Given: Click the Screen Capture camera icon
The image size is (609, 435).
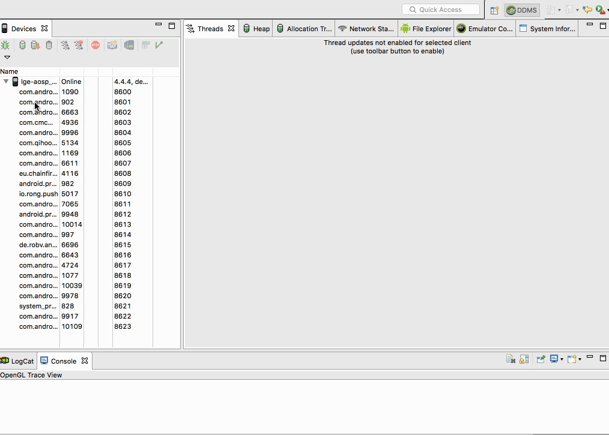Looking at the screenshot, I should (112, 45).
